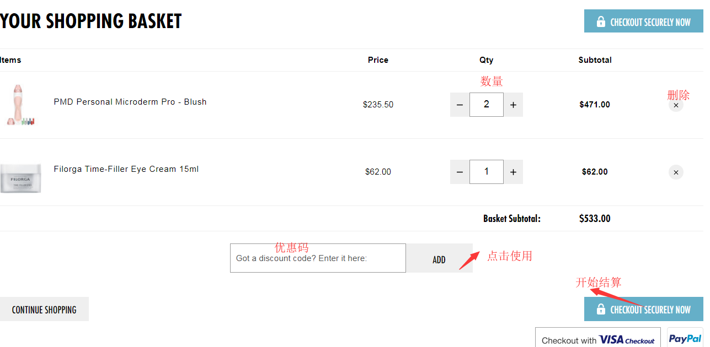710x347 pixels.
Task: Open the PMD Personal Microderm Pro product image
Action: [x=20, y=105]
